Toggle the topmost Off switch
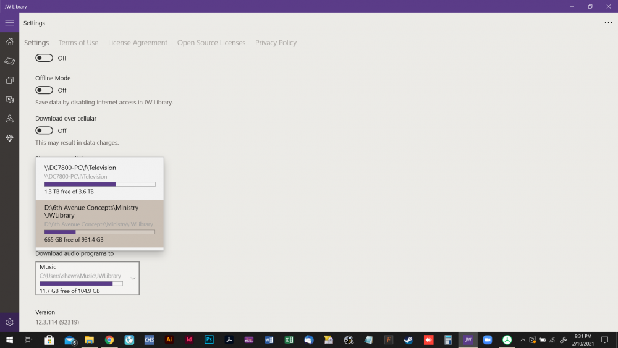 point(44,58)
